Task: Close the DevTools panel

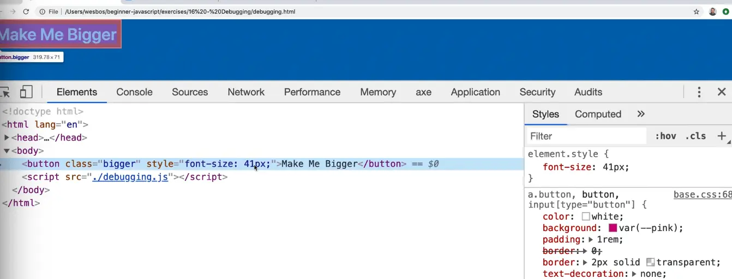Action: (x=721, y=92)
